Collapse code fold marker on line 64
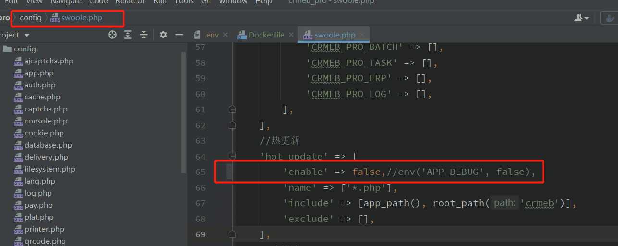 (233, 156)
